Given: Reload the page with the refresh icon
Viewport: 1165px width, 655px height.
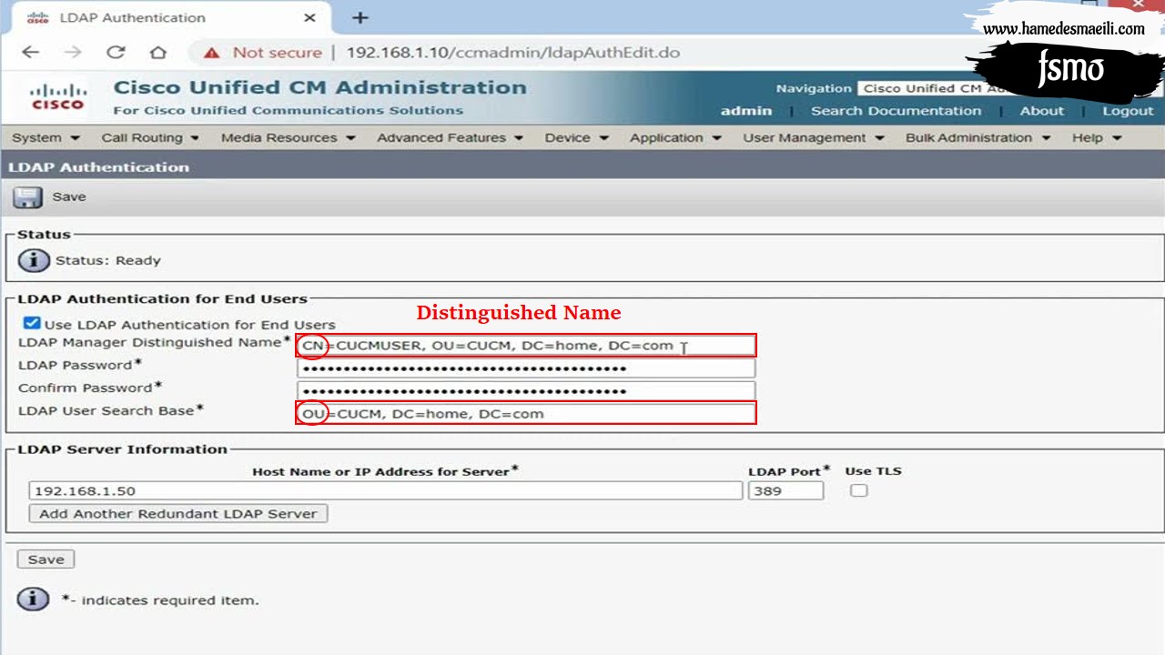Looking at the screenshot, I should pyautogui.click(x=116, y=52).
